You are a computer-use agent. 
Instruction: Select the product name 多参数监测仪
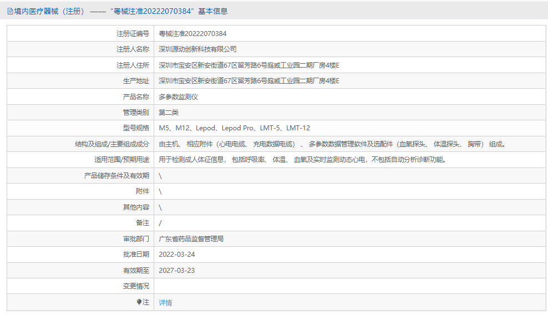pyautogui.click(x=178, y=97)
